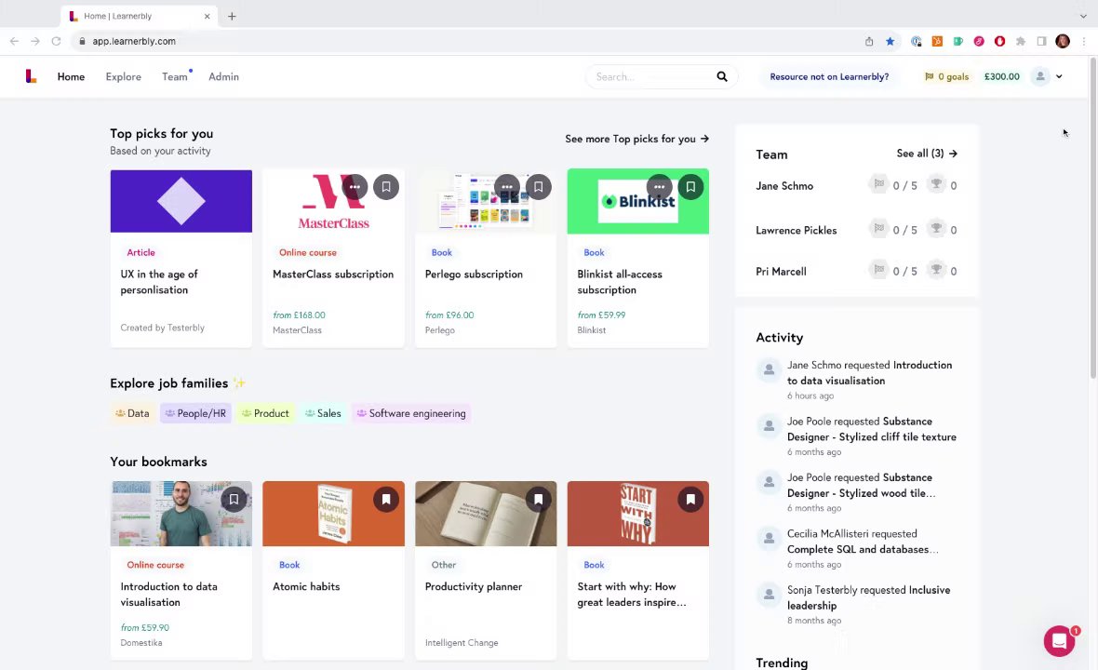The image size is (1098, 670).
Task: Open the UX in the age of personlisation thumbnail
Action: 181,201
